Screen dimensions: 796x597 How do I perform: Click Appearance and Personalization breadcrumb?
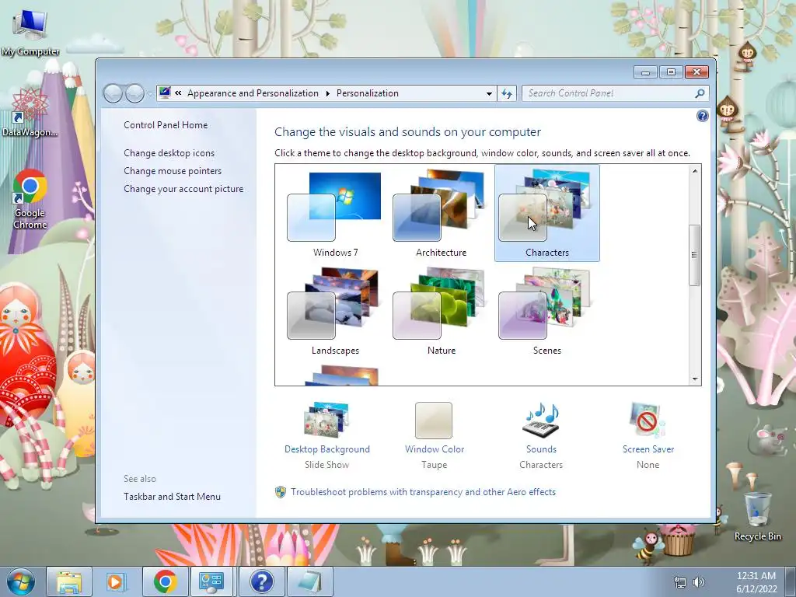point(253,93)
